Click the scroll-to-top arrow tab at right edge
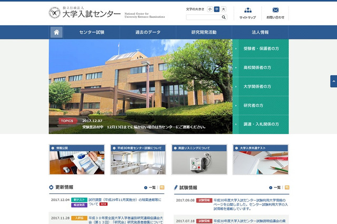The height and width of the screenshot is (224, 337). (333, 82)
